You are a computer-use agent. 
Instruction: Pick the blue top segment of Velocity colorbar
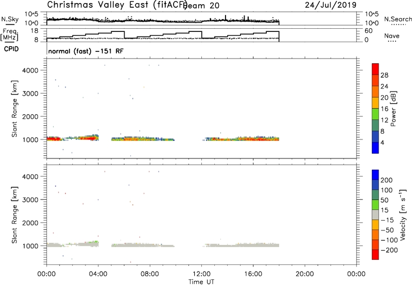375,175
